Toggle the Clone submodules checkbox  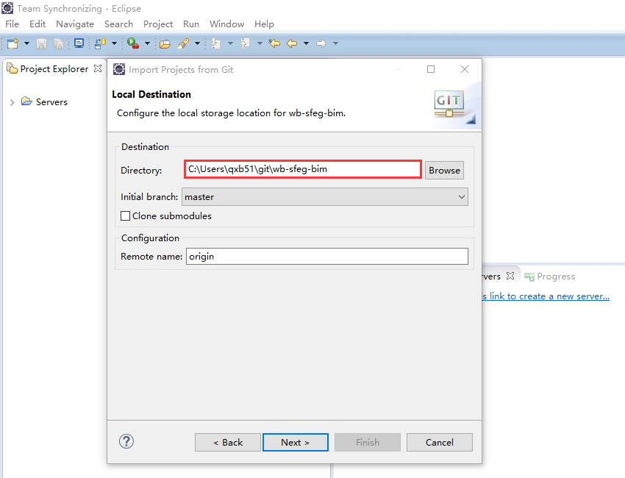tap(126, 216)
